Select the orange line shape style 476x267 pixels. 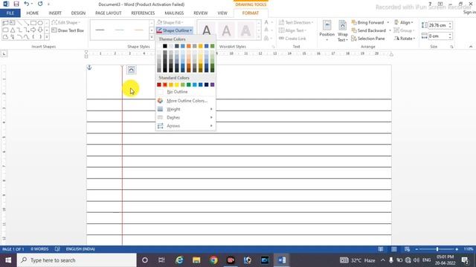point(139,30)
